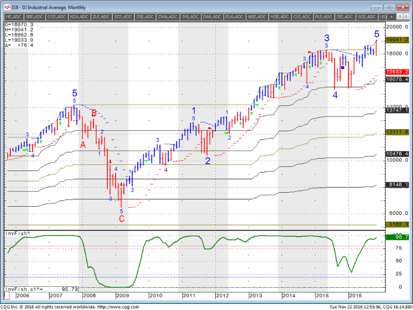Click the small box left of 2006
The height and width of the screenshot is (310, 413).
pyautogui.click(x=7, y=296)
